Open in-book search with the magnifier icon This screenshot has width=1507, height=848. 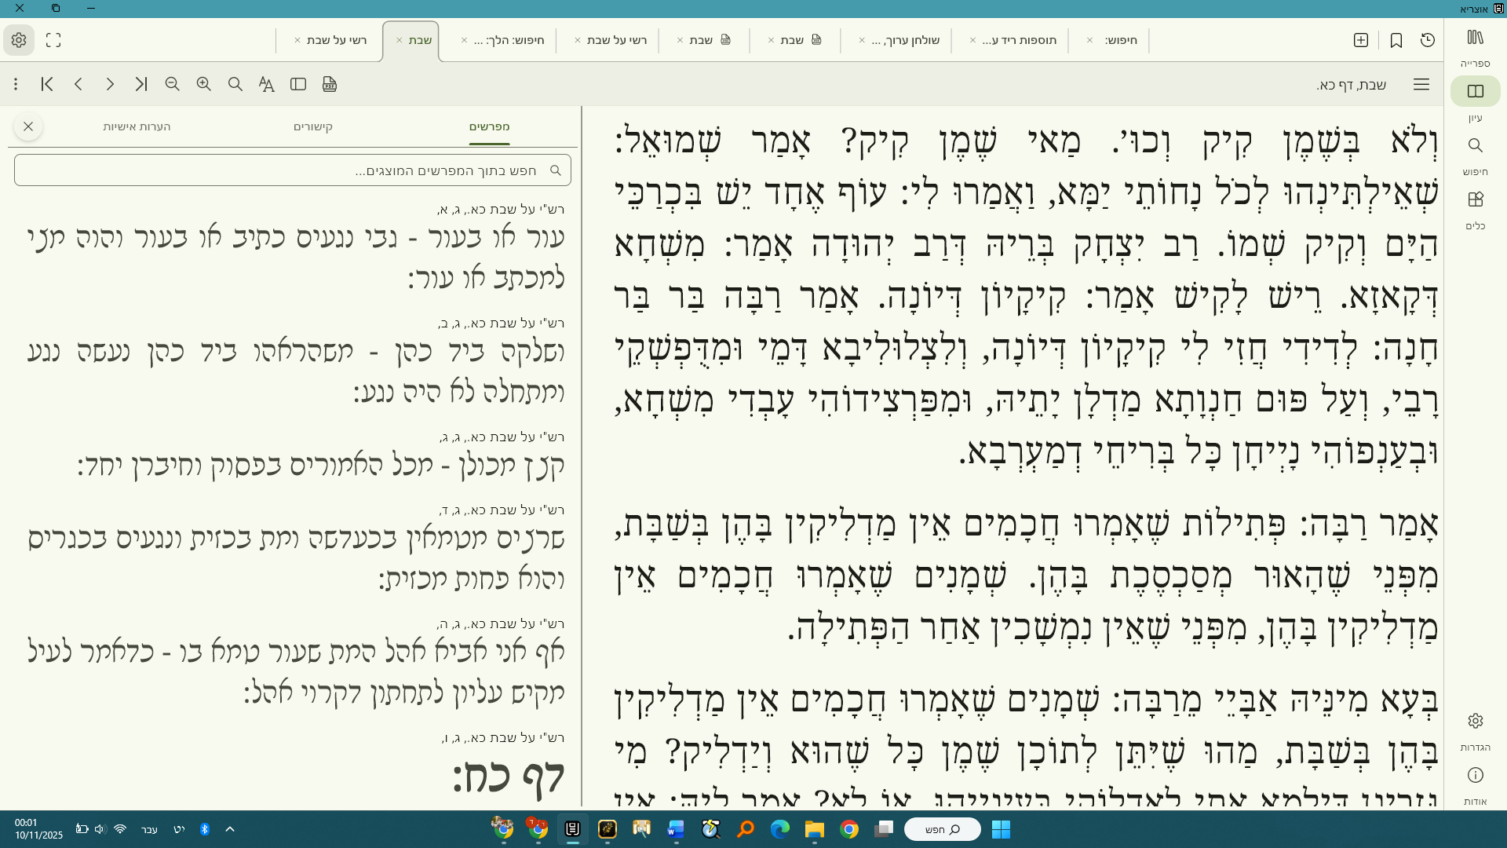coord(235,84)
